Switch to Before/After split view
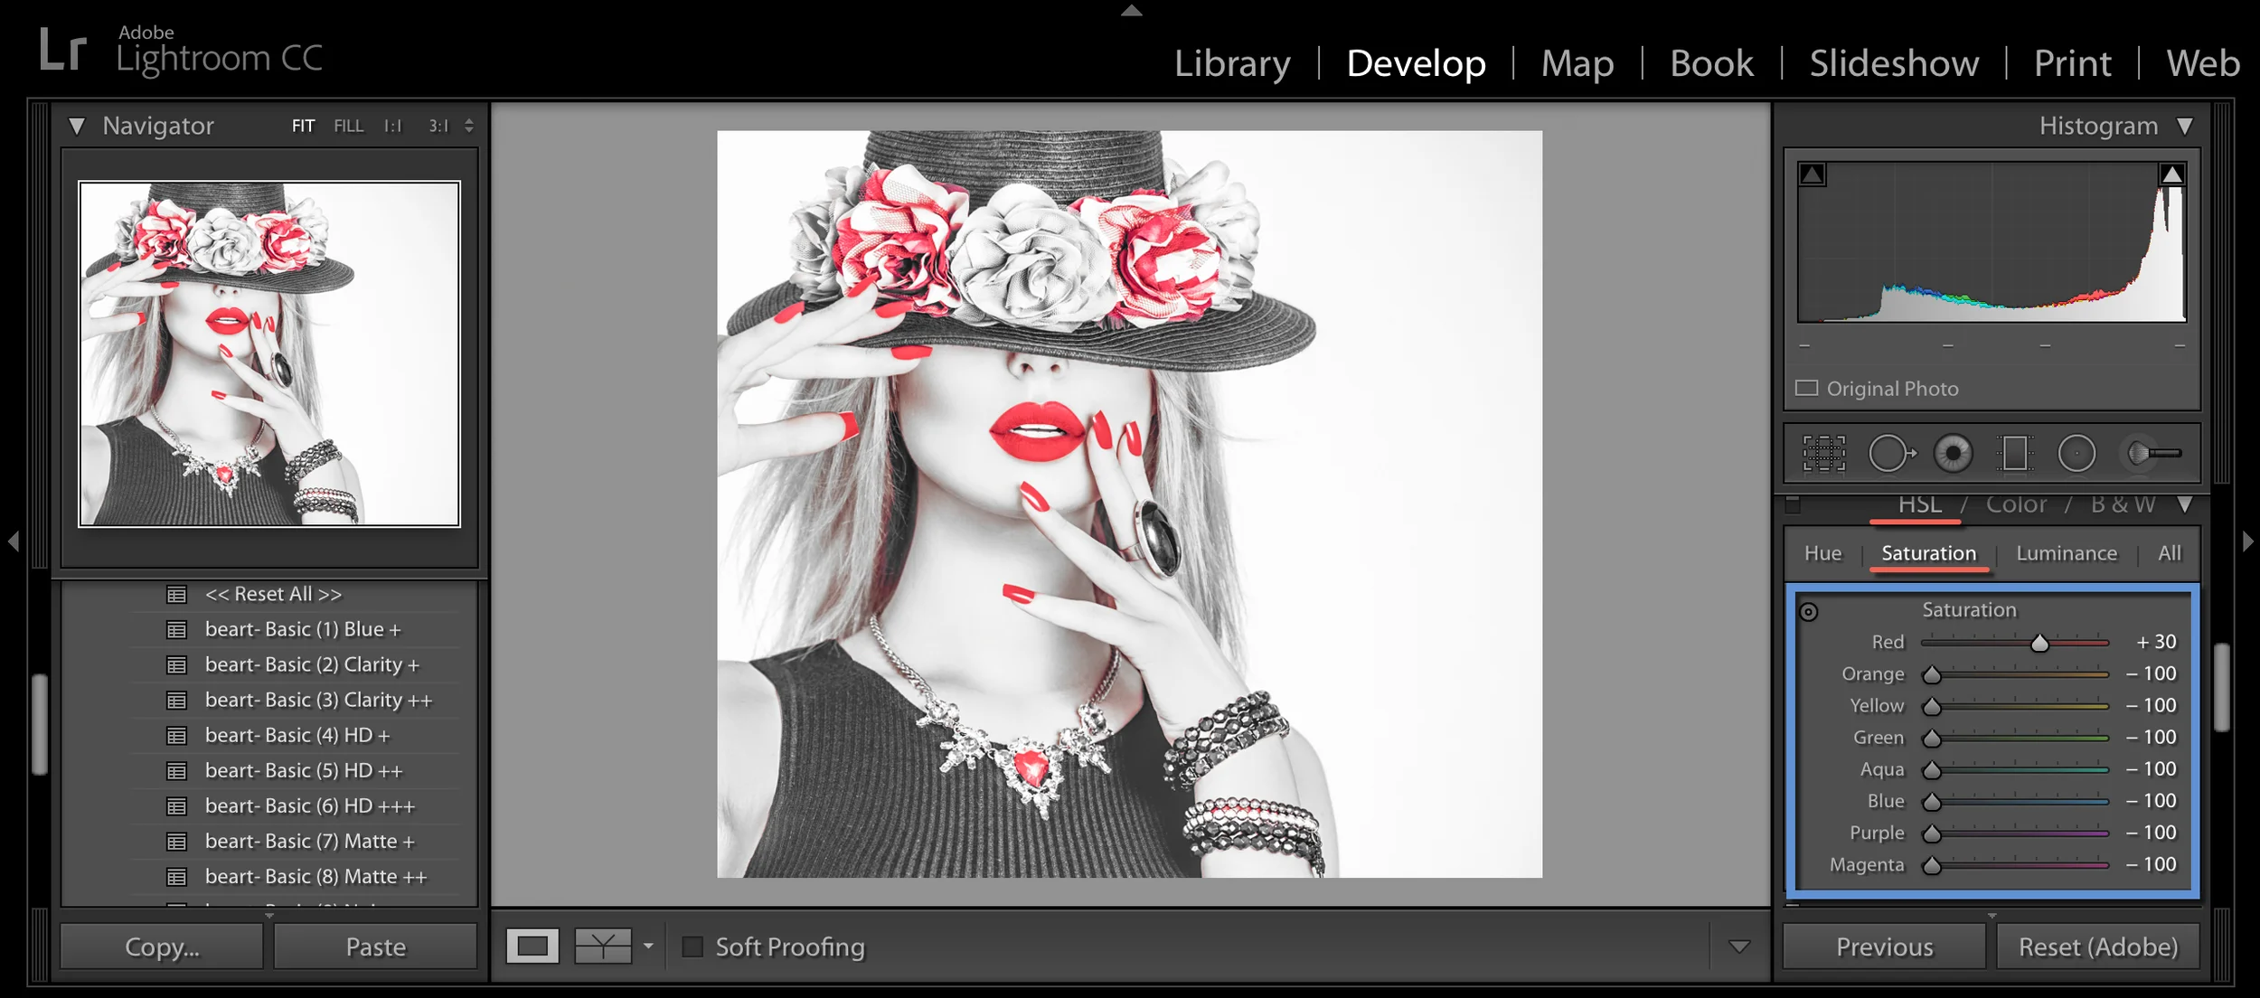 click(603, 946)
